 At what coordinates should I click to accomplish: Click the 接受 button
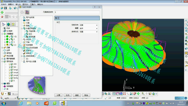77,95
